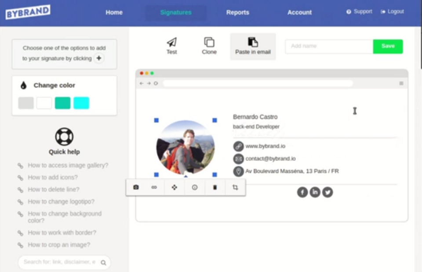This screenshot has height=272, width=422.
Task: Click the plus icon in instructions box
Action: click(99, 58)
